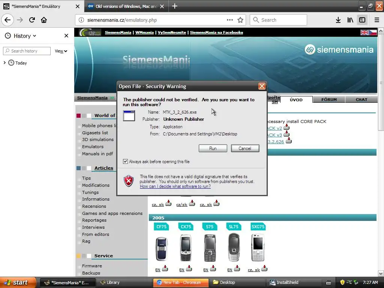Image resolution: width=384 pixels, height=288 pixels.
Task: Click the SXG75 phone thumbnail
Action: tap(258, 247)
